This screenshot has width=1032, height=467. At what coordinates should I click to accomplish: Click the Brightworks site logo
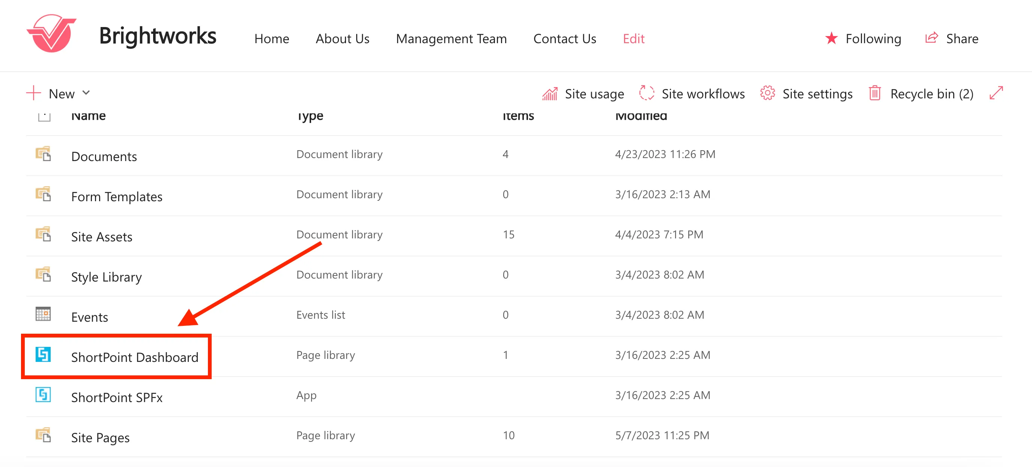coord(52,33)
